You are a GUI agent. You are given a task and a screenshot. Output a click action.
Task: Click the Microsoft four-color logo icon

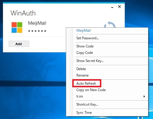[17, 27]
